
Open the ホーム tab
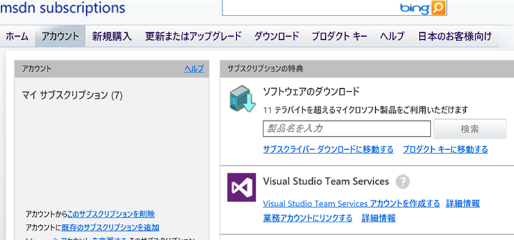[x=17, y=36]
